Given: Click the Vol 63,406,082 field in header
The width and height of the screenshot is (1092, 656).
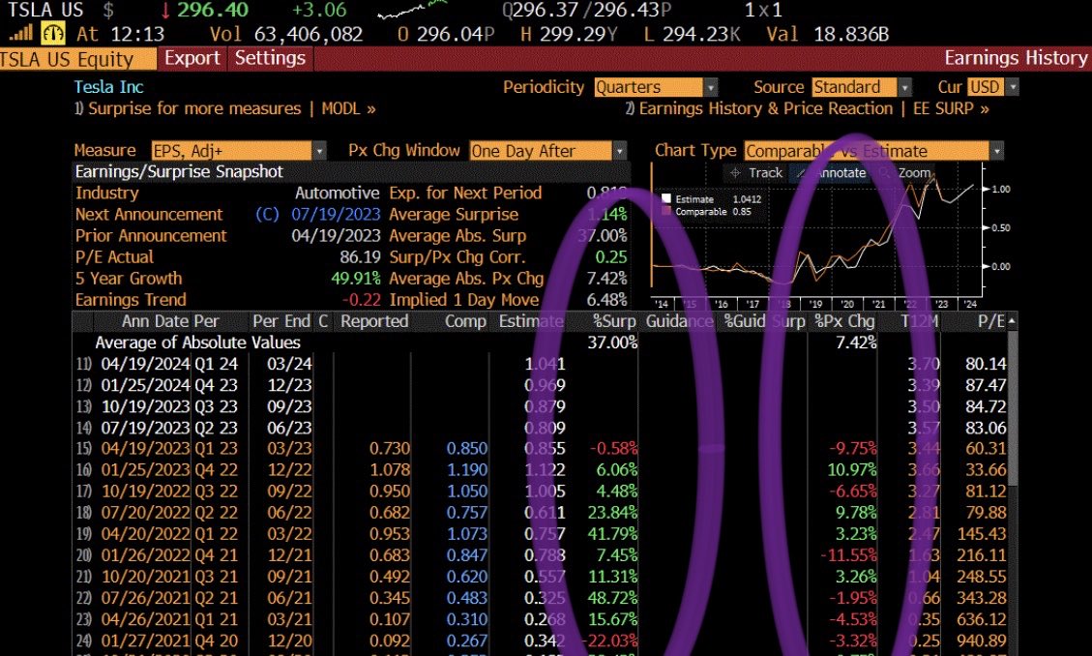Looking at the screenshot, I should pos(286,34).
